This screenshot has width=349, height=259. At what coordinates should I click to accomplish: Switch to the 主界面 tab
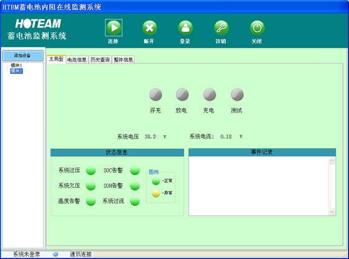pos(57,59)
